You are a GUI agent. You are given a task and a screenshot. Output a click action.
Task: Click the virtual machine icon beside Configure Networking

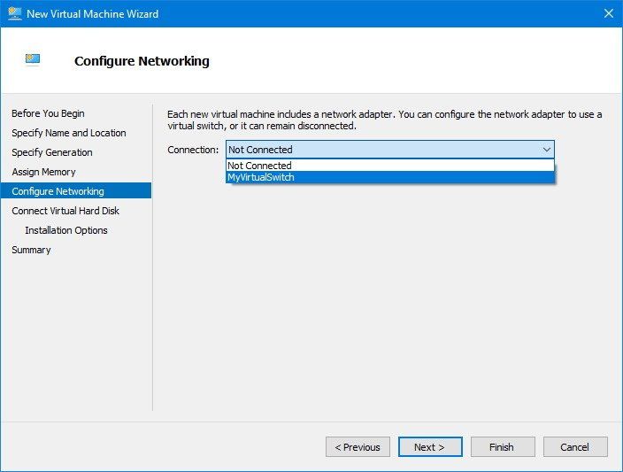pyautogui.click(x=33, y=60)
